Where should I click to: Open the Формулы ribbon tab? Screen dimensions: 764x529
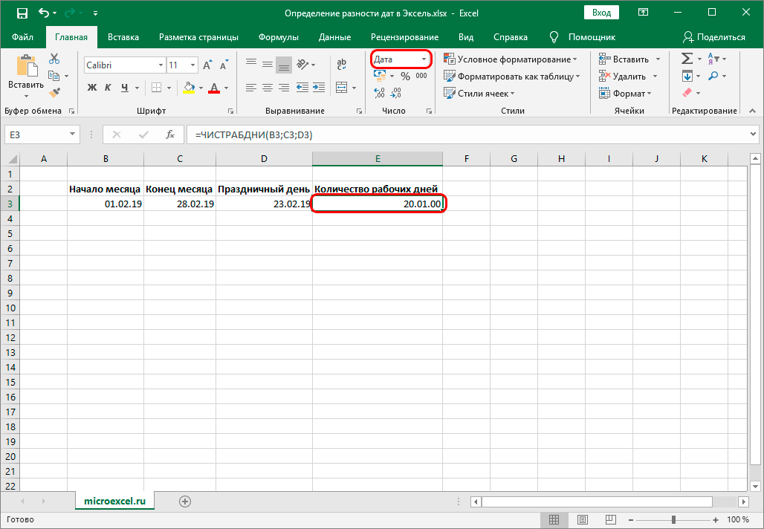click(278, 37)
